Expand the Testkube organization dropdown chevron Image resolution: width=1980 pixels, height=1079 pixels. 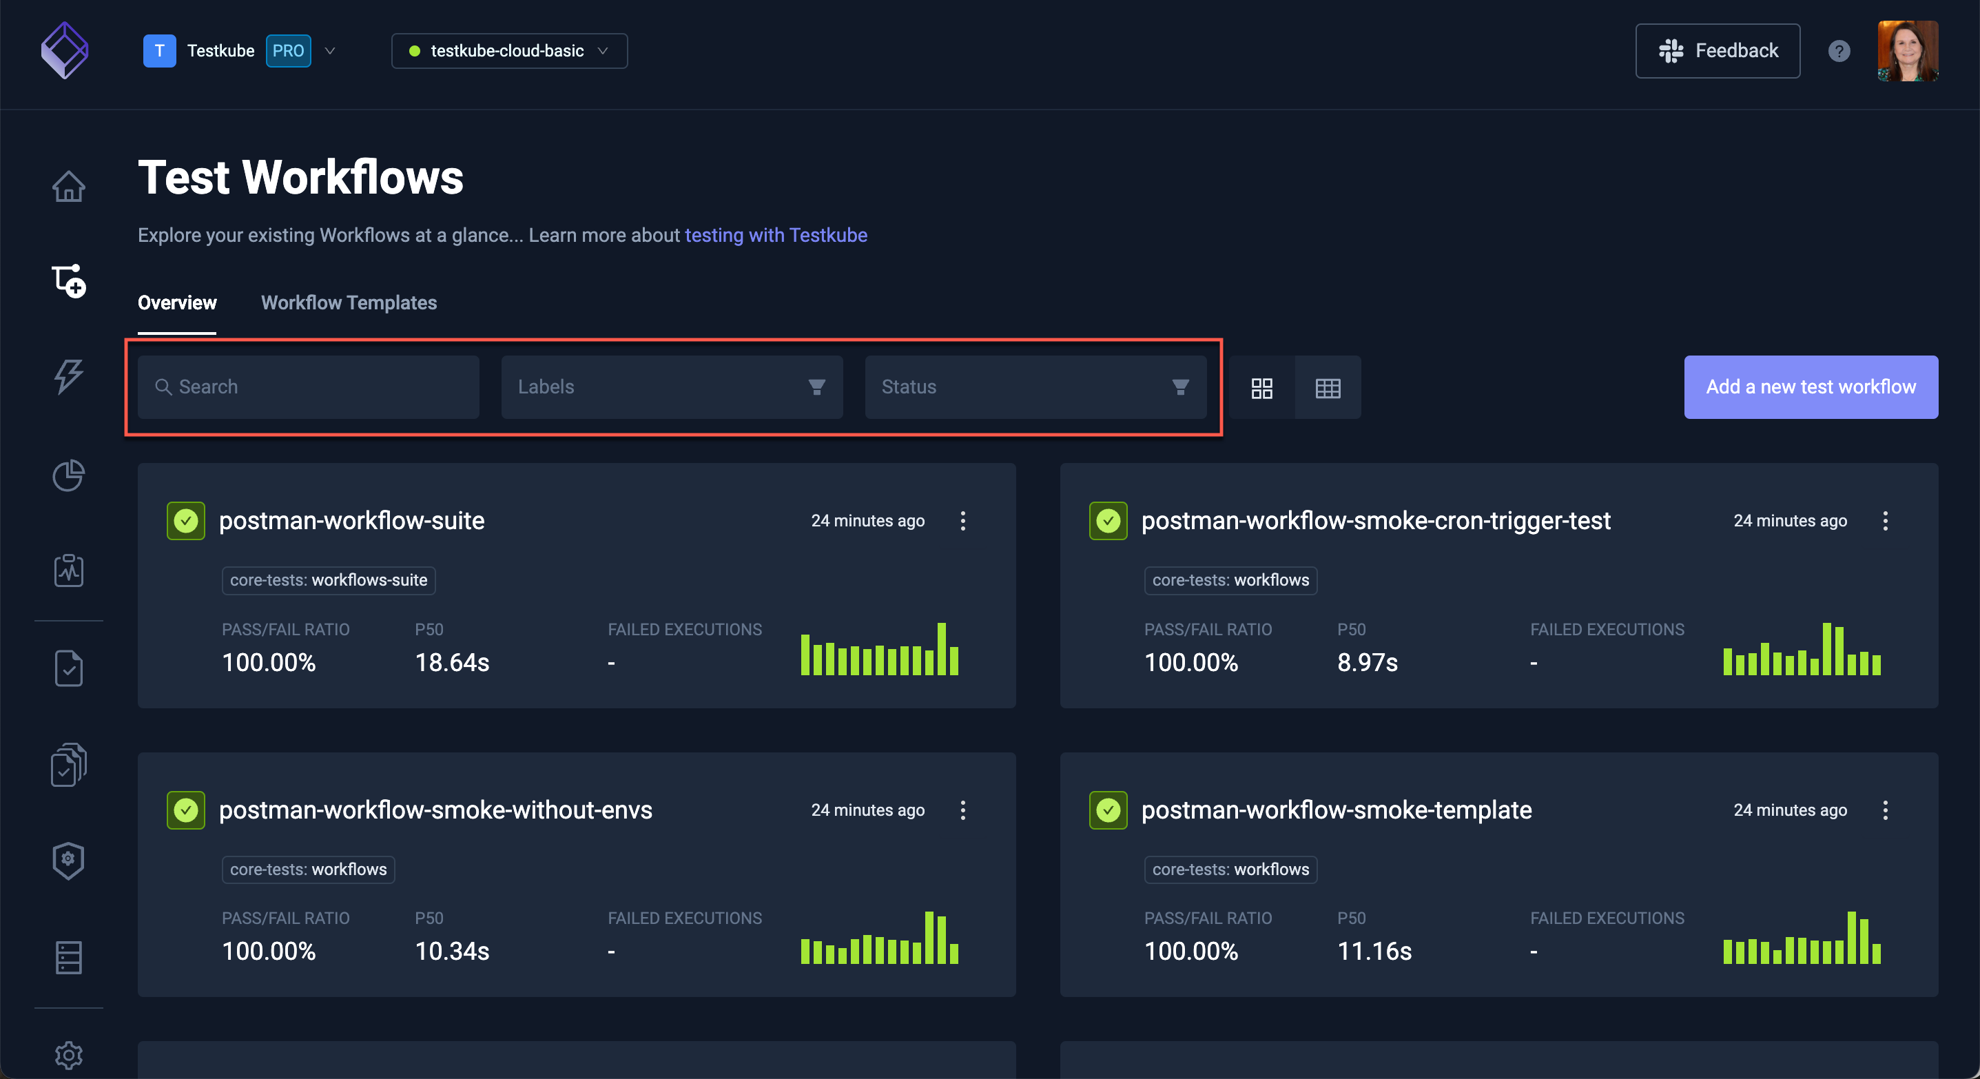pos(330,51)
